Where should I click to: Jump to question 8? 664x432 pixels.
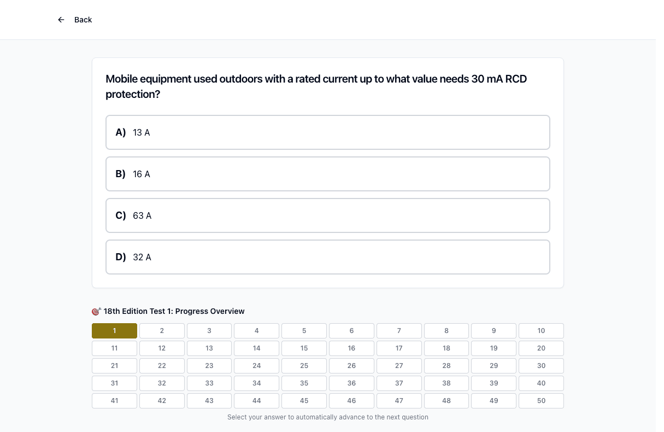(446, 331)
